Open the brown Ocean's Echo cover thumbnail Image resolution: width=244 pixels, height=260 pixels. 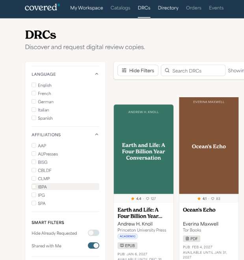click(209, 145)
